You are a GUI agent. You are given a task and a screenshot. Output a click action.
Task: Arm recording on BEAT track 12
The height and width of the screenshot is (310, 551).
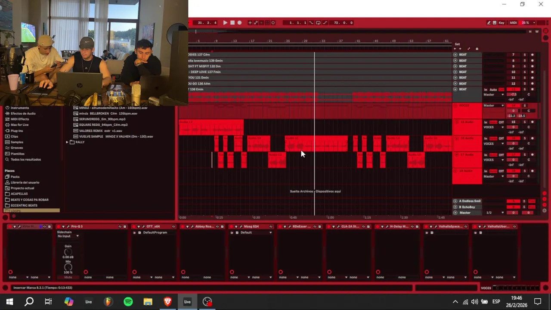532,84
